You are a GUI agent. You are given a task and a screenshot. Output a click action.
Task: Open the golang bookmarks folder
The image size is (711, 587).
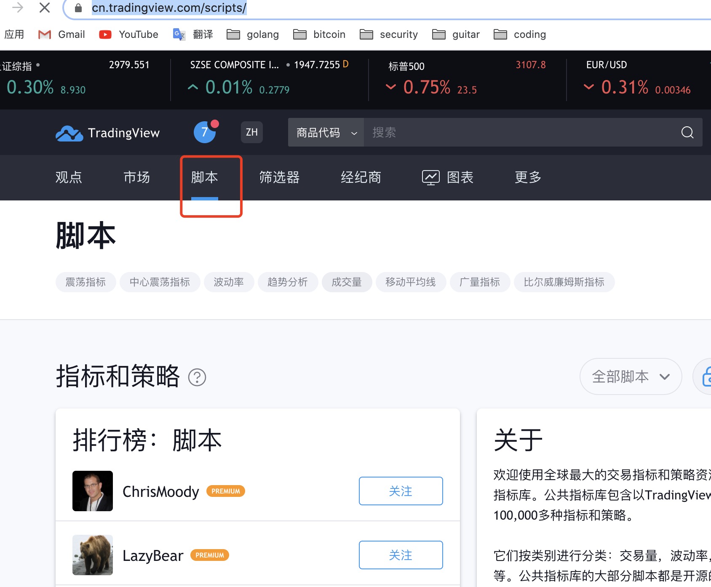click(253, 35)
